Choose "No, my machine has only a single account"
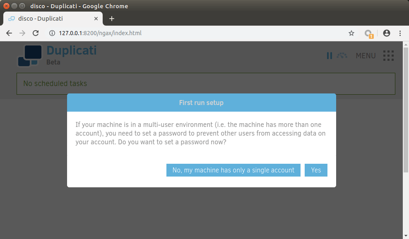Screen dimensions: 409x239 pyautogui.click(x=233, y=170)
